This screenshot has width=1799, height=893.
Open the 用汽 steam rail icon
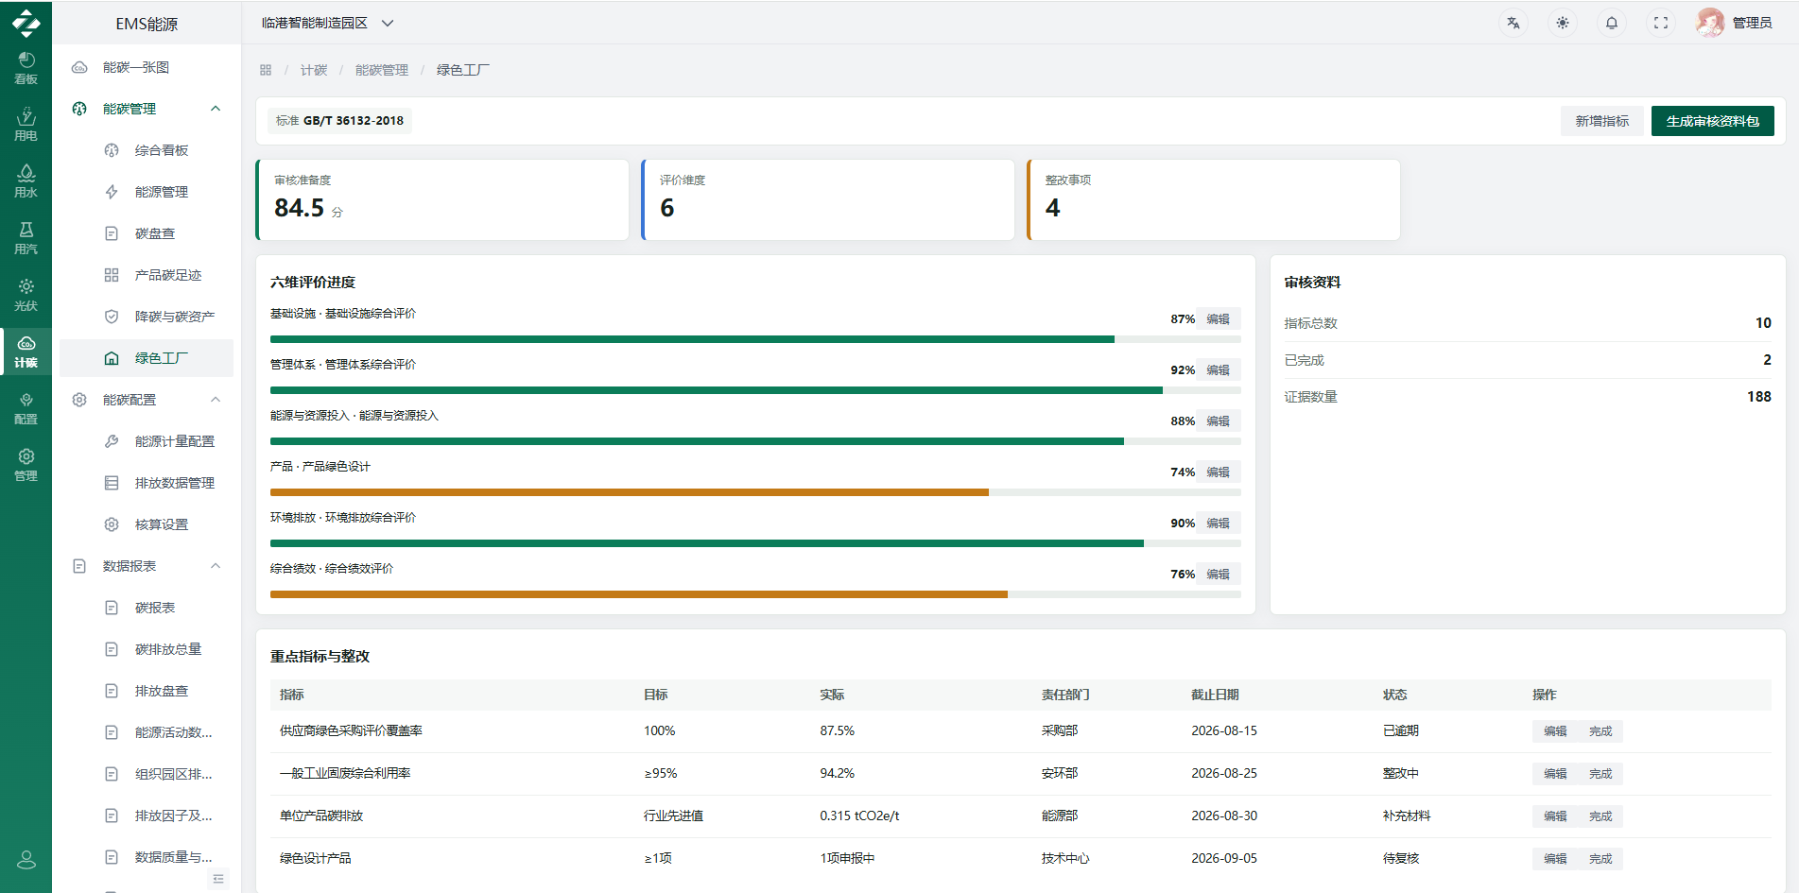(26, 238)
